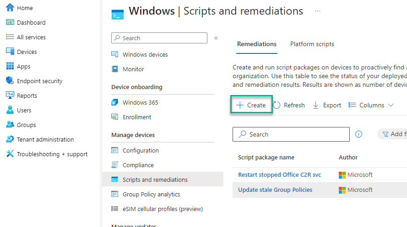Click the Users person icon
The height and width of the screenshot is (227, 407).
pos(10,110)
